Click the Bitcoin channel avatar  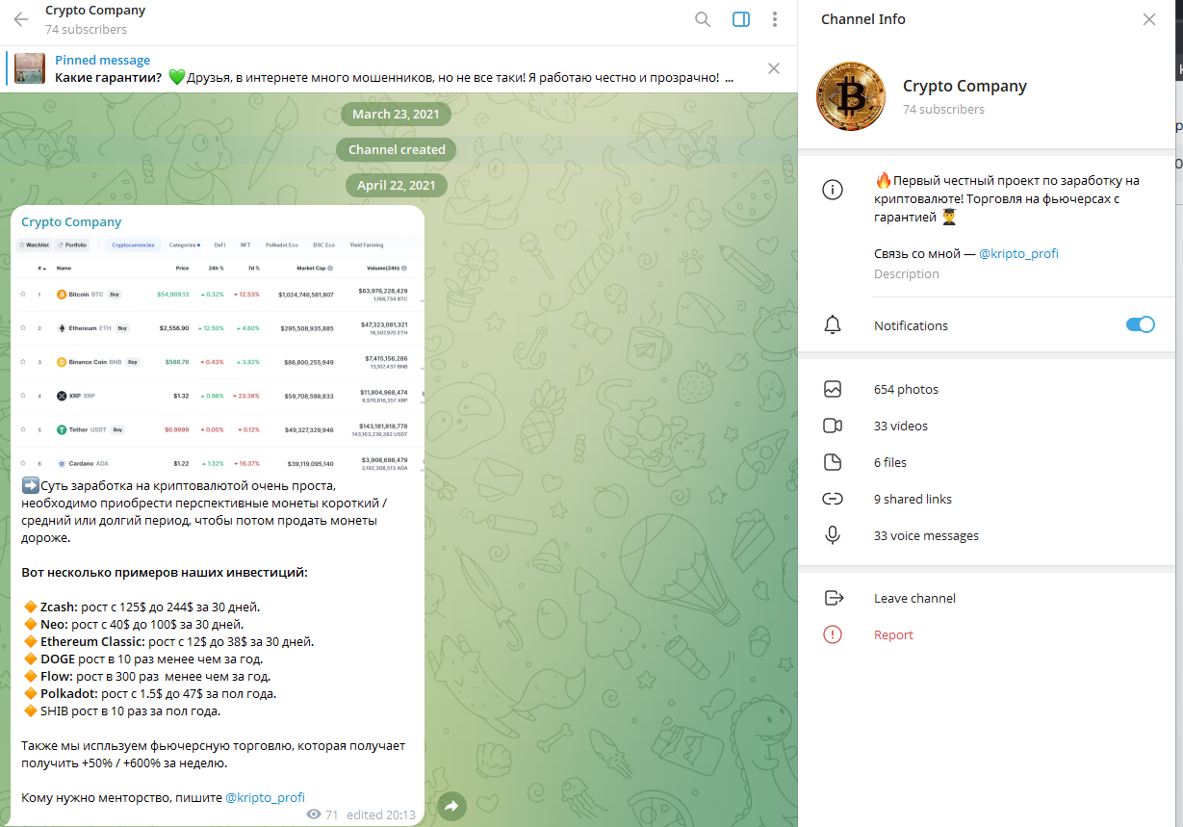point(851,96)
